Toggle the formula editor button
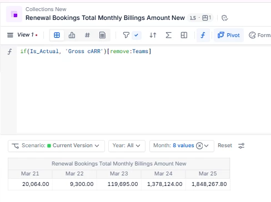Image resolution: width=271 pixels, height=202 pixels. 203,35
